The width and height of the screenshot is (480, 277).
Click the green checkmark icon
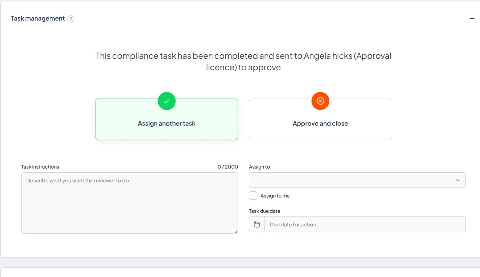tap(167, 101)
